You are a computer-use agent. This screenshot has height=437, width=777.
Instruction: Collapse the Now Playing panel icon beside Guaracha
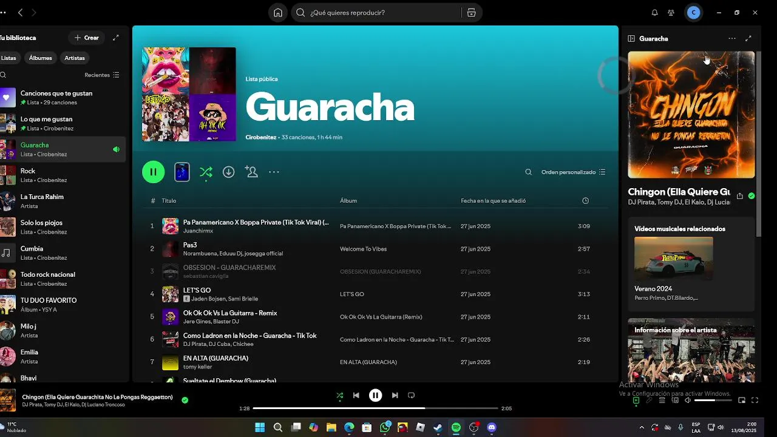[x=631, y=38]
